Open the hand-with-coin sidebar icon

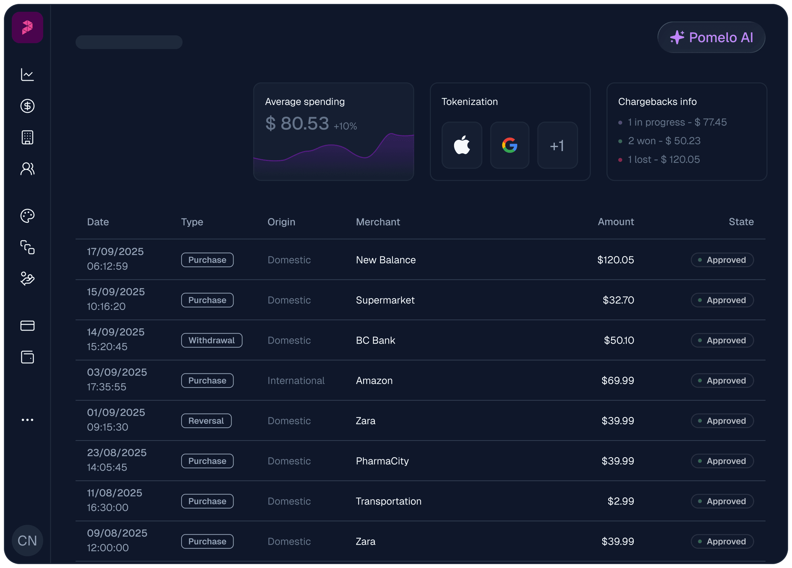27,279
